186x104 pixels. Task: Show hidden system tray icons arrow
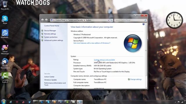[175, 102]
